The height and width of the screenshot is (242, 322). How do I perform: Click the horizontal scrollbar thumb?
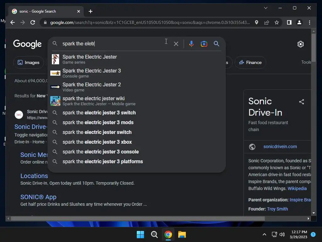138,219
